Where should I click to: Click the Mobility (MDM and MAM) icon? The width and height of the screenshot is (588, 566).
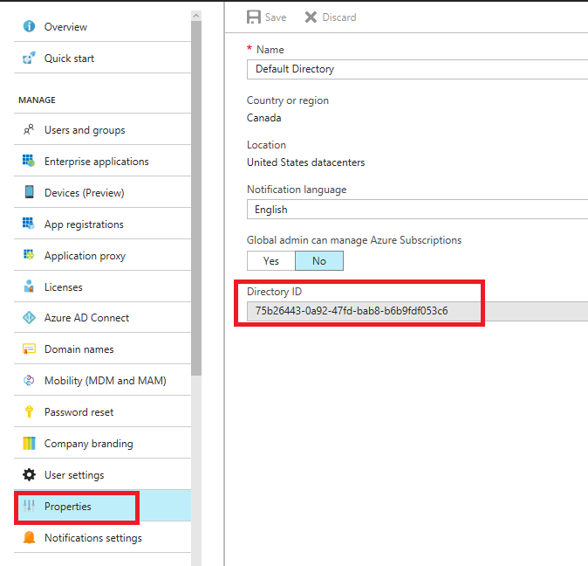click(29, 380)
